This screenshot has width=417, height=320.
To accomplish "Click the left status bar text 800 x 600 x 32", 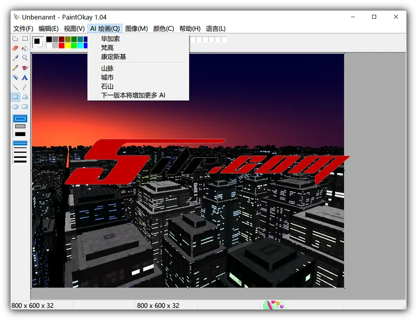I will (32, 305).
